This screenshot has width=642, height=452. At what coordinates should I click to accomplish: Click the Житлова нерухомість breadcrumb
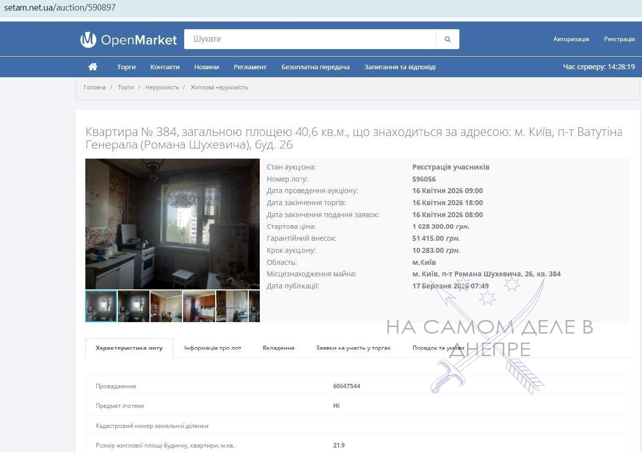(219, 87)
